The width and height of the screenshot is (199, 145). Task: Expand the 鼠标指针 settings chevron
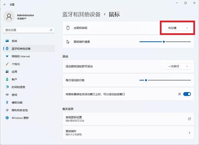click(189, 133)
